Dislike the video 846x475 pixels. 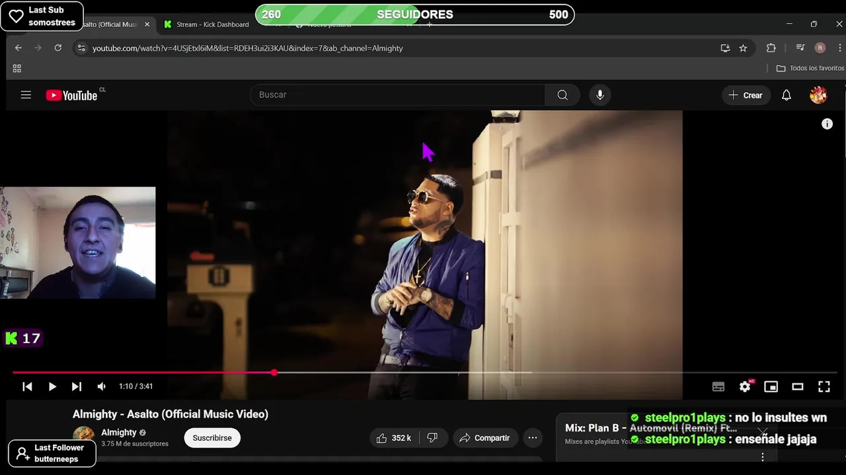pos(432,438)
